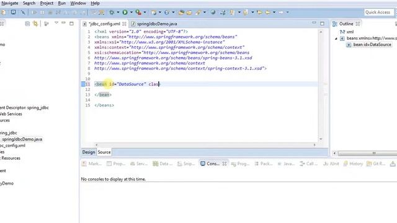Screen dimensions: 397x223
Task: Open the Package Explorer view tab
Action: tap(263, 164)
